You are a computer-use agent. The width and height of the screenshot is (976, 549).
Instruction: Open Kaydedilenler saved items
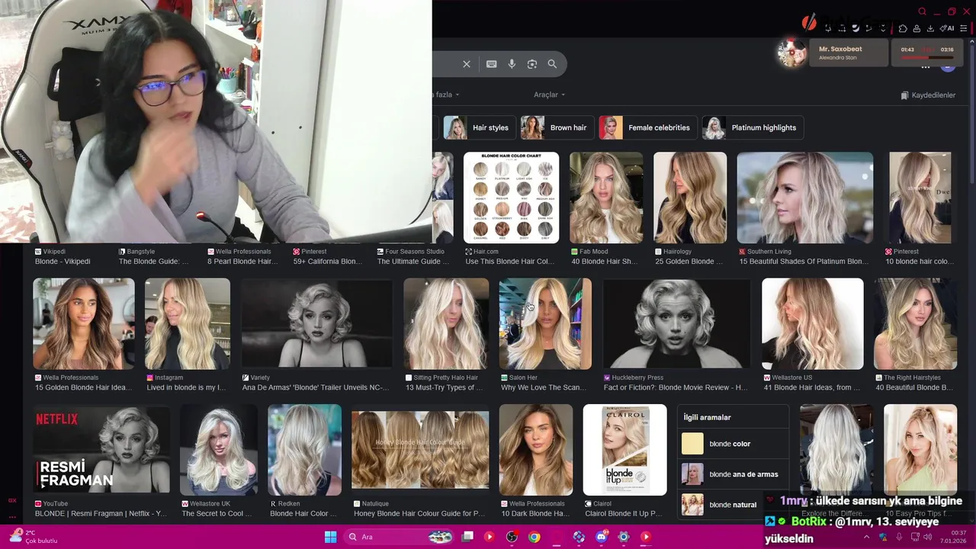[928, 95]
